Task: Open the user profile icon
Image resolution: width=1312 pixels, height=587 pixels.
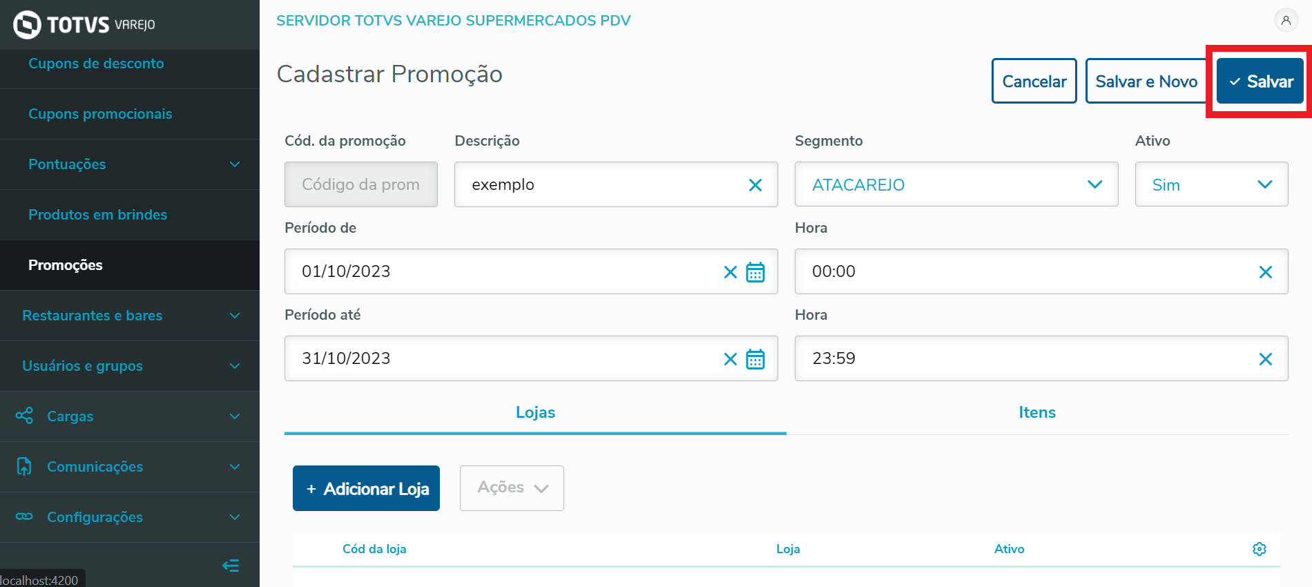Action: pos(1286,21)
